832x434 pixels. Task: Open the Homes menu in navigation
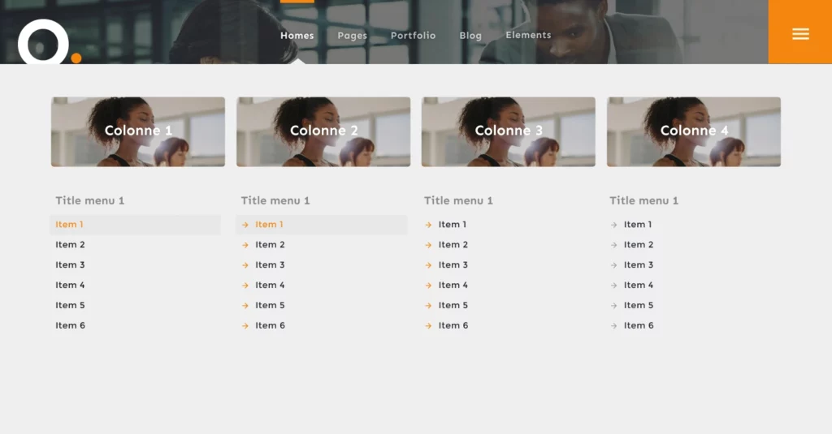click(x=297, y=36)
